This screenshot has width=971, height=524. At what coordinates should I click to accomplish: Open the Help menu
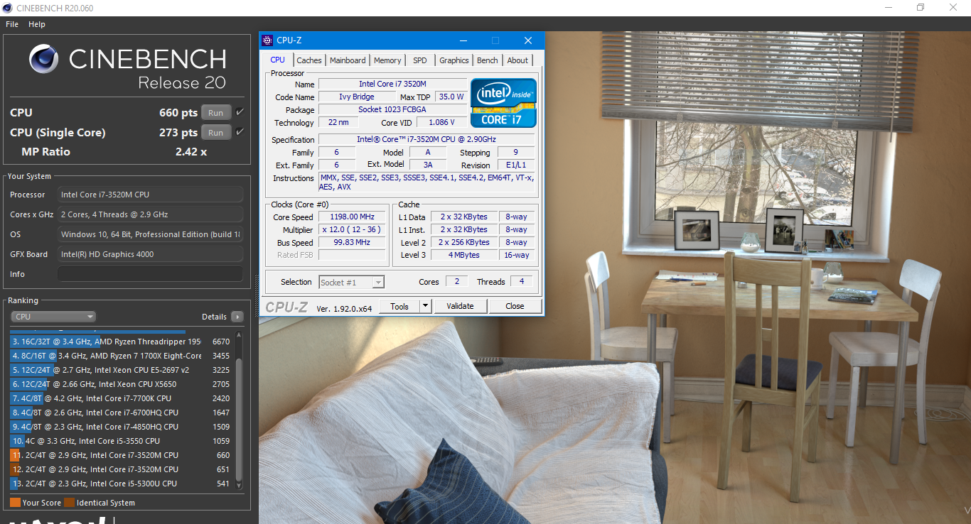(x=37, y=24)
